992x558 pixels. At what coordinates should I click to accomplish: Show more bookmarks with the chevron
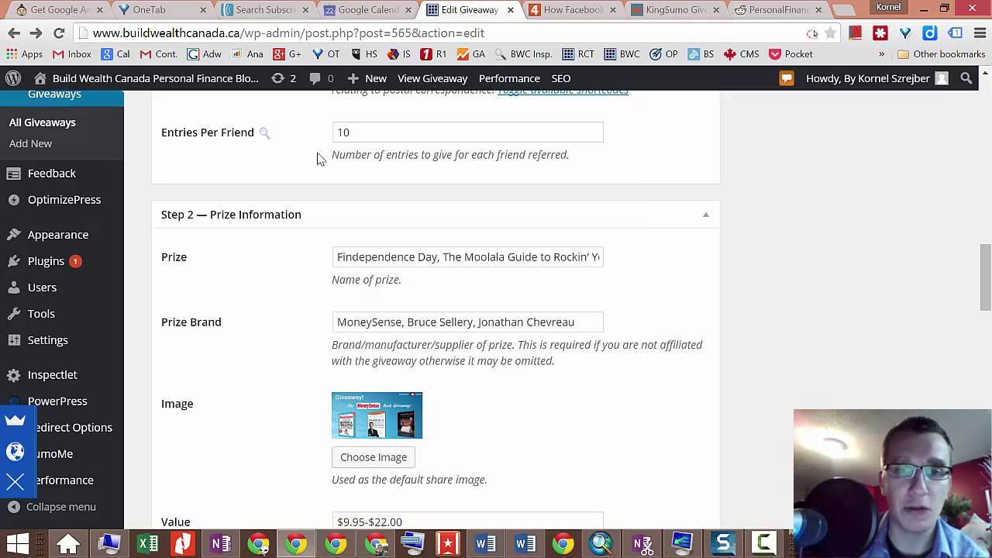pos(881,54)
